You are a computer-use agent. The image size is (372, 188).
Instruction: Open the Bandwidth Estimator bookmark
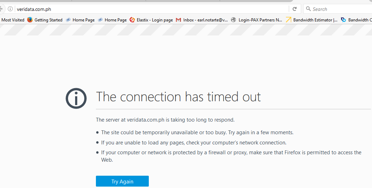311,20
